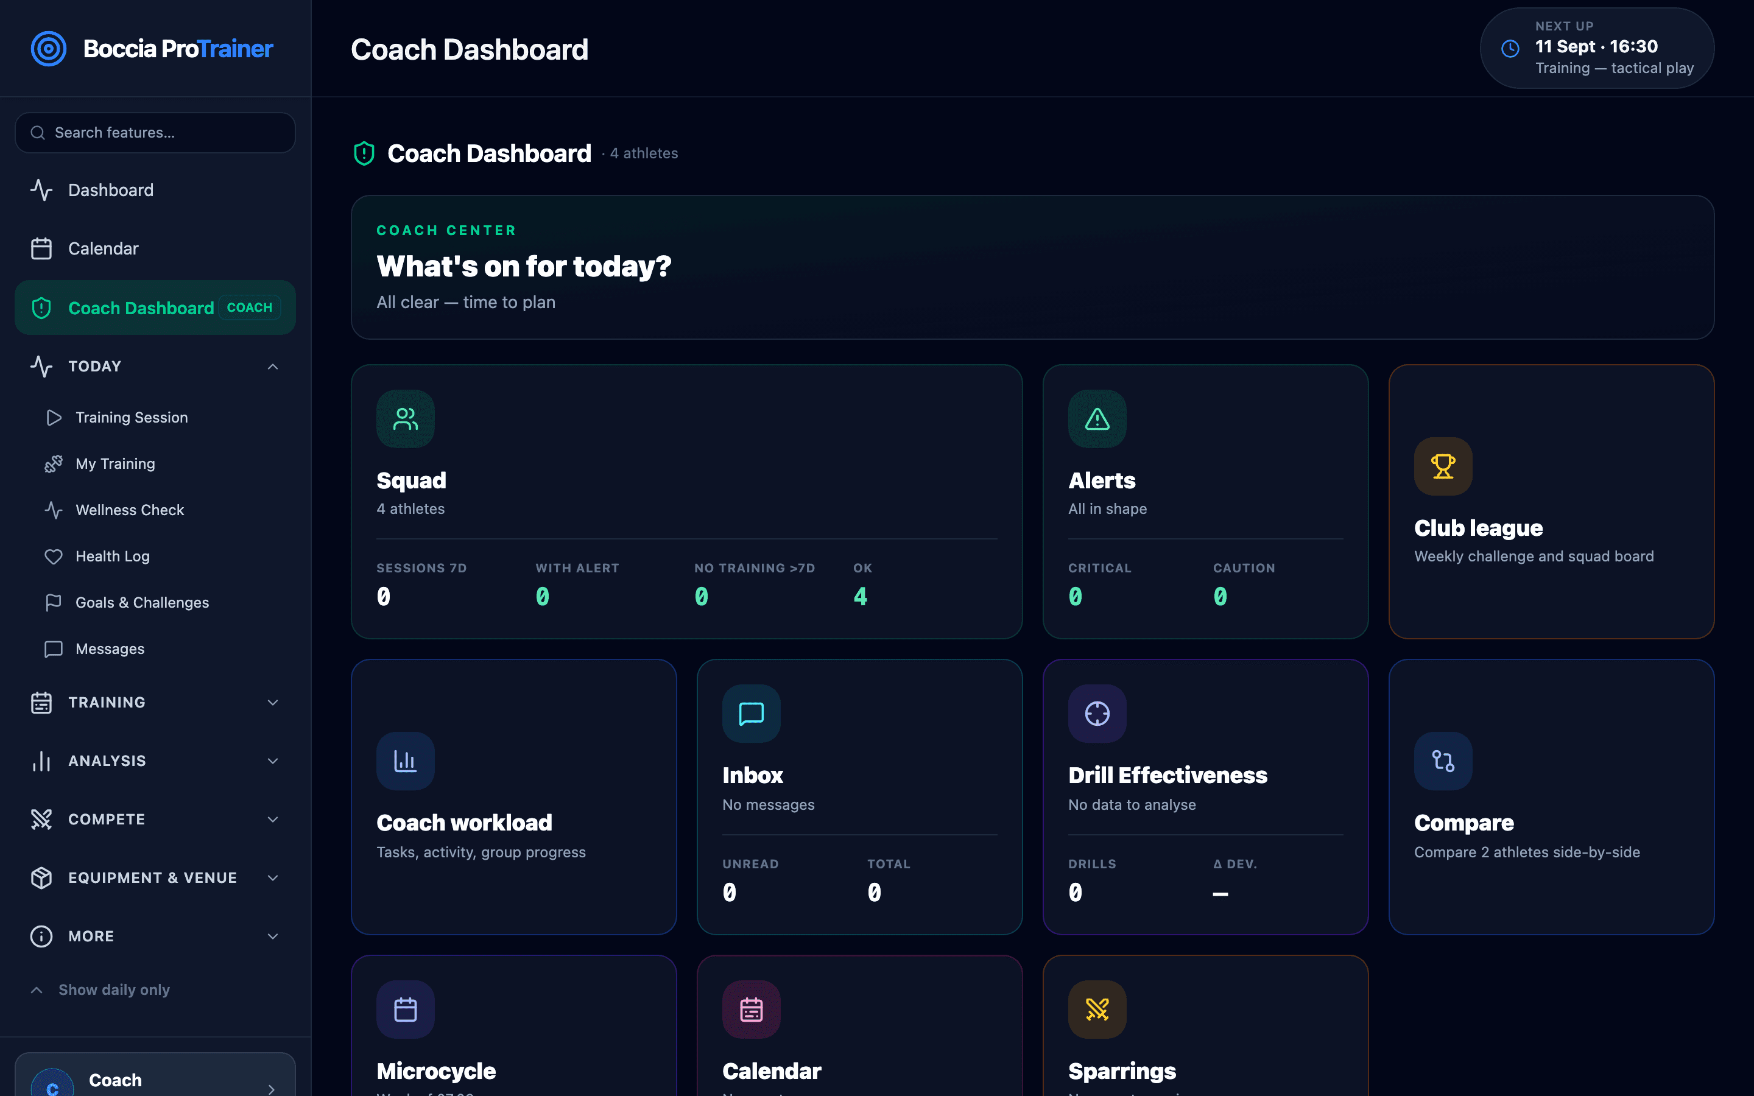Screen dimensions: 1754x1096
Task: Click the clock icon in Next Up
Action: 1510,49
